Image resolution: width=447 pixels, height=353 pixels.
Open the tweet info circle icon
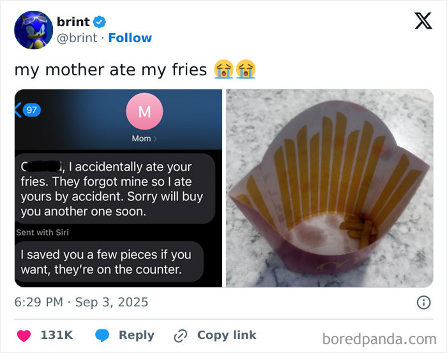423,303
